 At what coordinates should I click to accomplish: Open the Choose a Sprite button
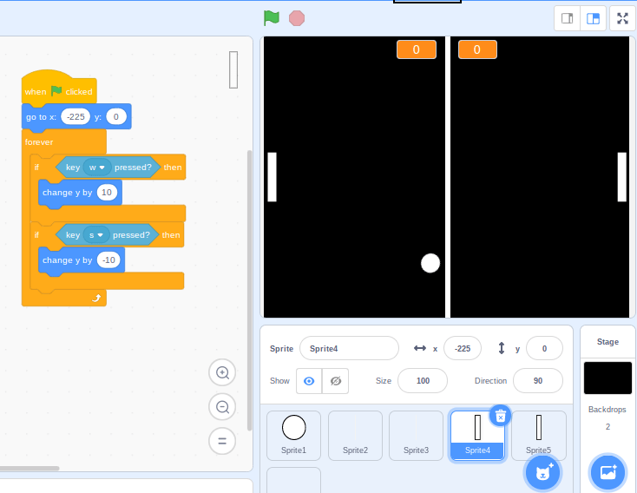(x=543, y=472)
